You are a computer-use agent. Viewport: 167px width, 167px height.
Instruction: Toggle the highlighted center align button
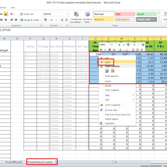pyautogui.click(x=6, y=14)
